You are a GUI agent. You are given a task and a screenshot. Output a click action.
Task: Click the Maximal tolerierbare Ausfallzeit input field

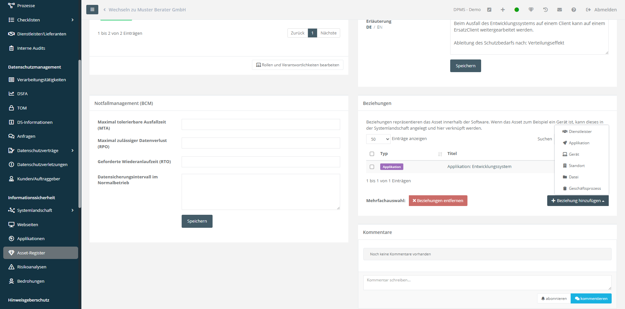[x=260, y=124]
